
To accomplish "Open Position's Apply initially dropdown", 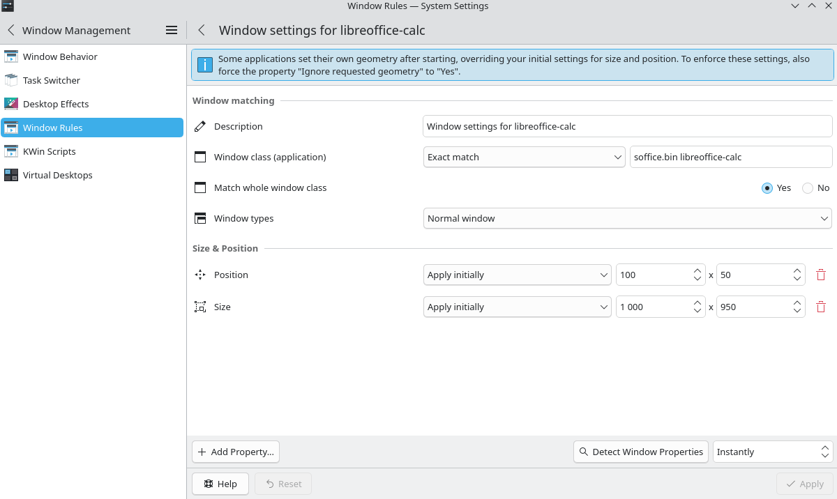I will click(x=518, y=275).
